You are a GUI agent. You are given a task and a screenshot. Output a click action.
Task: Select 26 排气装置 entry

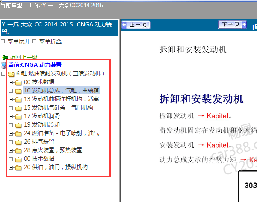pos(39,141)
